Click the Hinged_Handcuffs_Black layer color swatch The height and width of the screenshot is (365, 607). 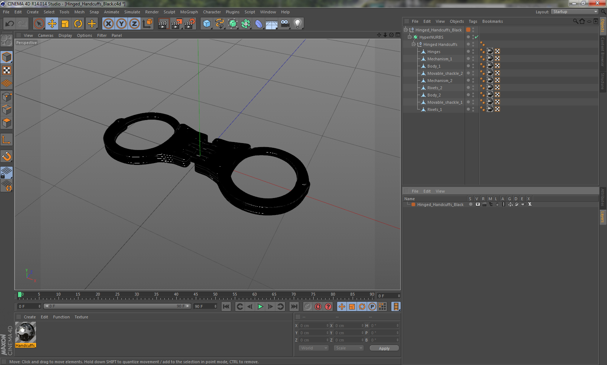[x=413, y=205]
